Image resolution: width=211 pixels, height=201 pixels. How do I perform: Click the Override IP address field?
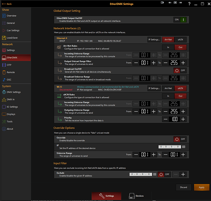click(170, 147)
